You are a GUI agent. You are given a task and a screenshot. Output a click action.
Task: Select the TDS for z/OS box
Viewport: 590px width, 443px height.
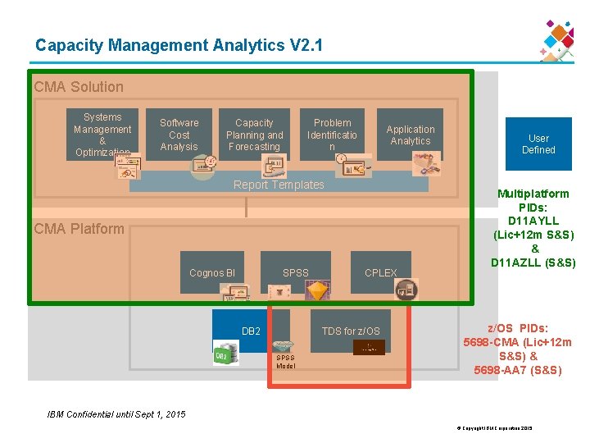[351, 331]
